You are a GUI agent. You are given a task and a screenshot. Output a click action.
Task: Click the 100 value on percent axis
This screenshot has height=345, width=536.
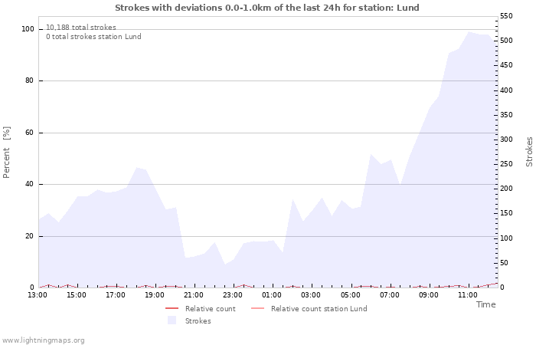pos(28,29)
